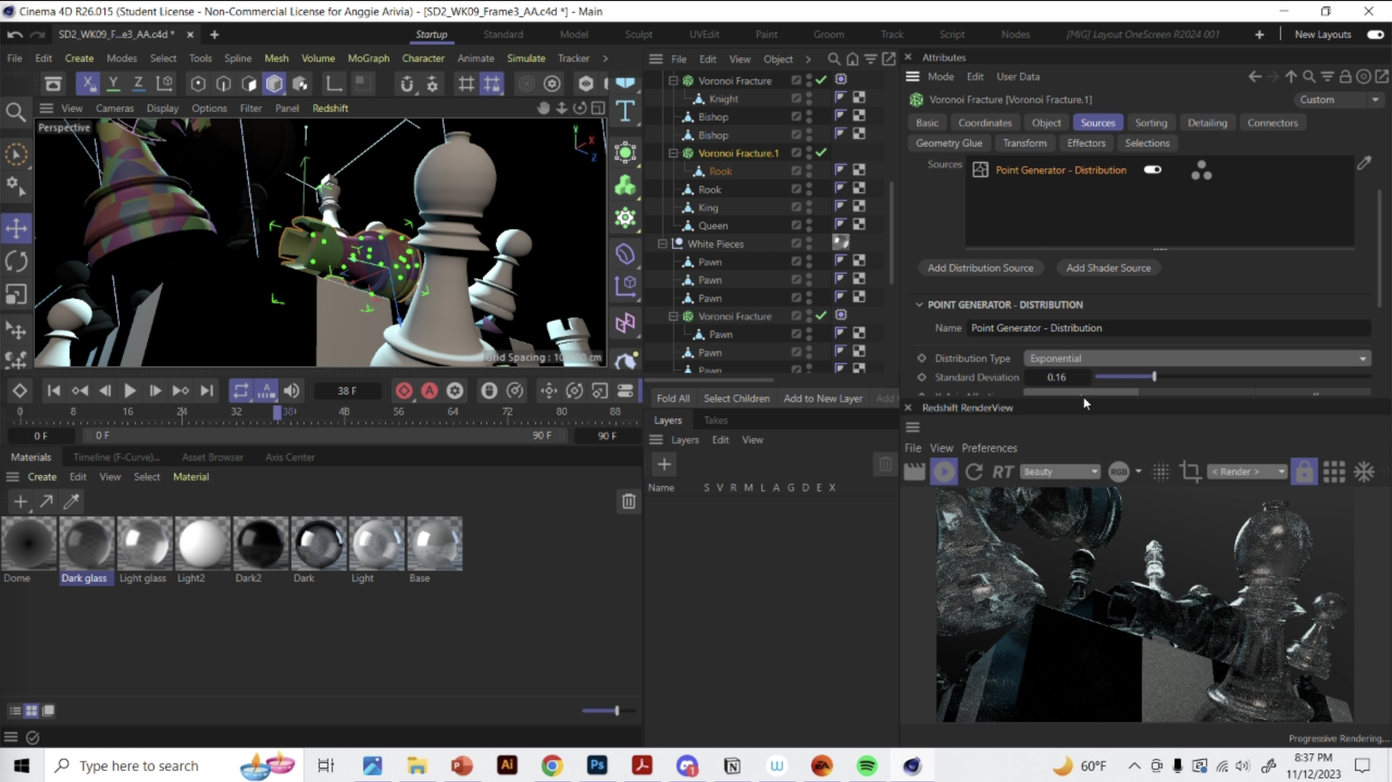
Task: Open the Beauty AOV dropdown
Action: (1060, 472)
